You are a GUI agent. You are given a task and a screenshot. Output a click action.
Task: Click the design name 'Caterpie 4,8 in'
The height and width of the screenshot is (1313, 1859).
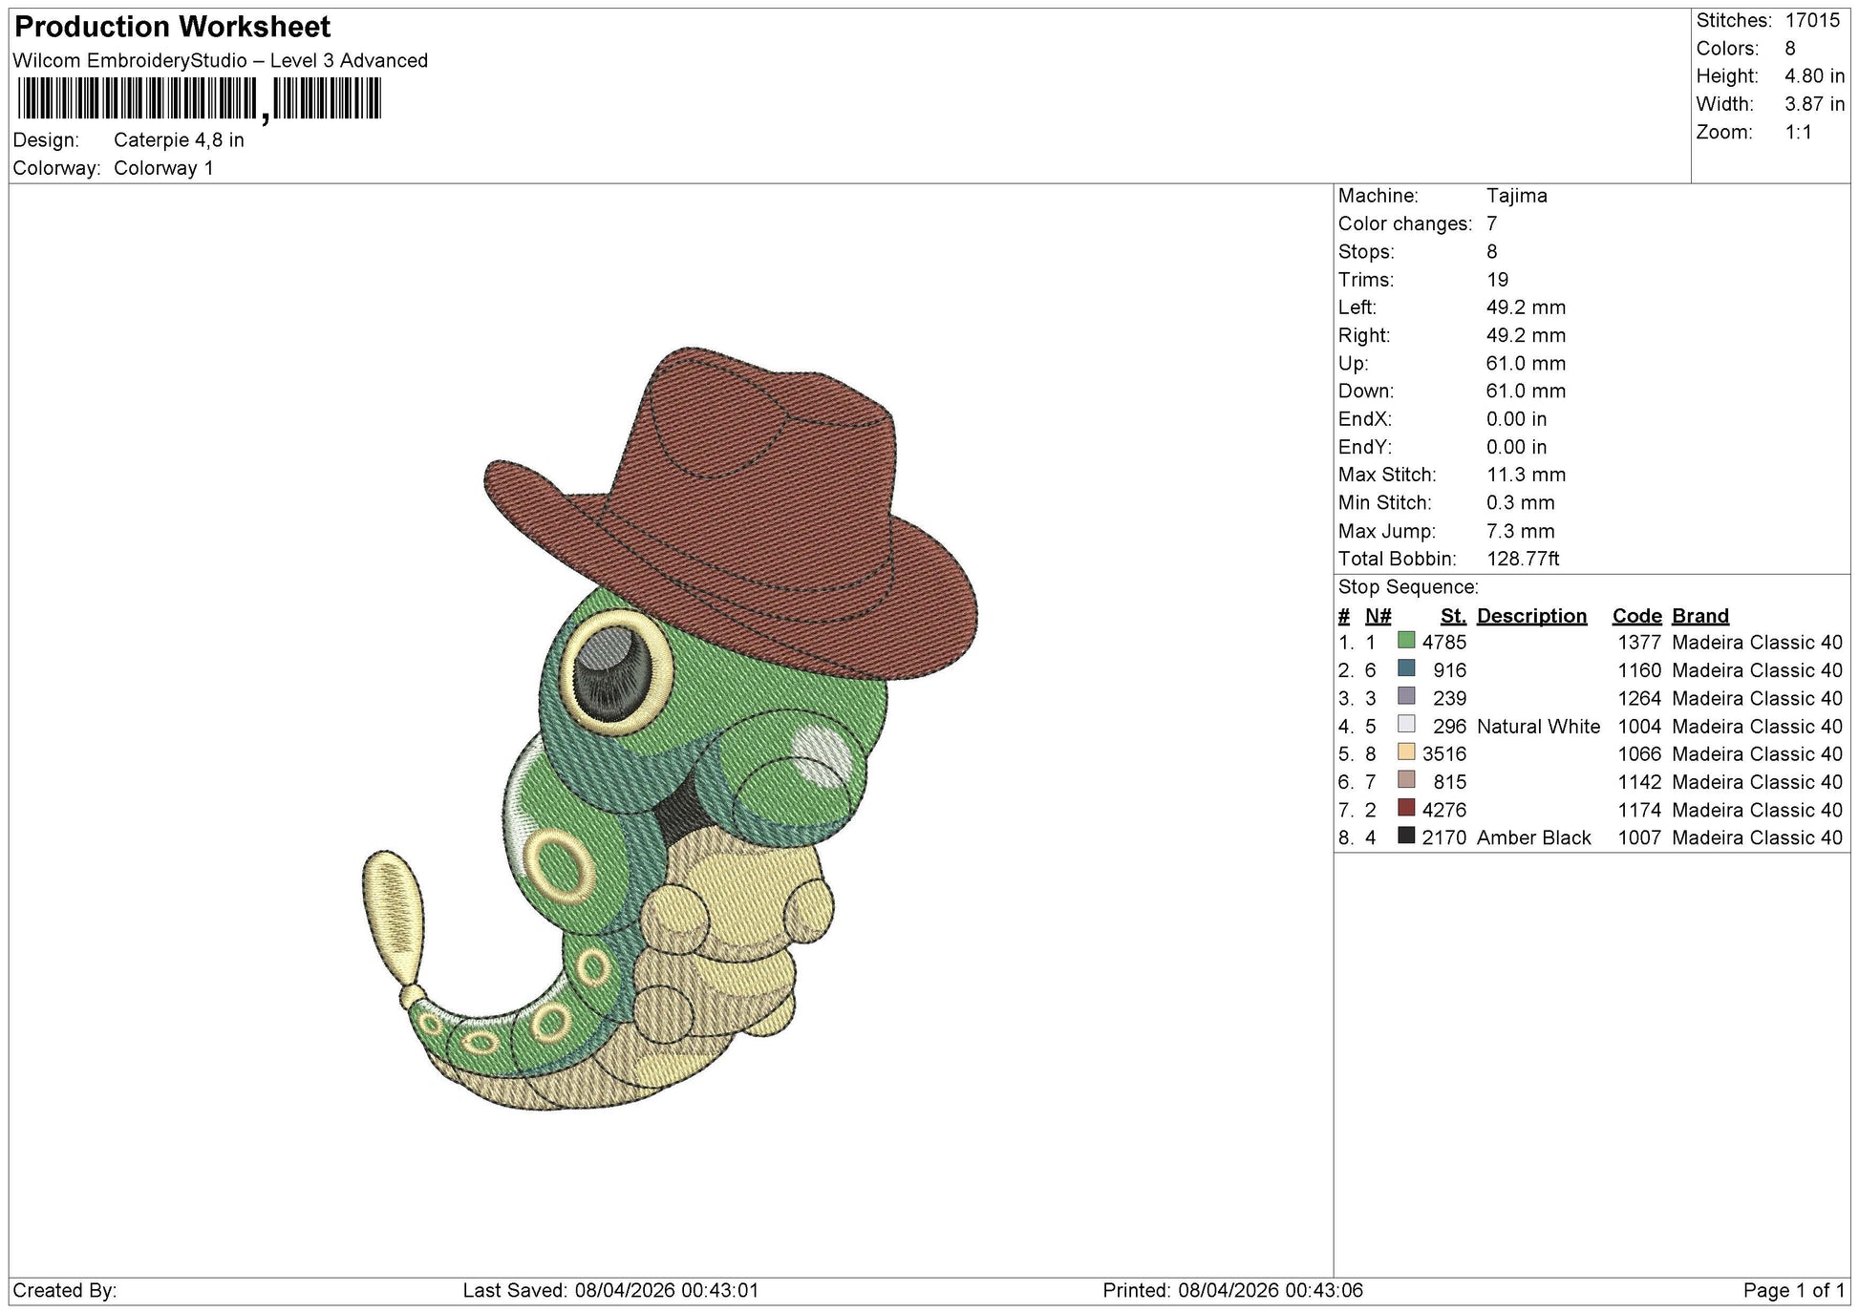[179, 140]
